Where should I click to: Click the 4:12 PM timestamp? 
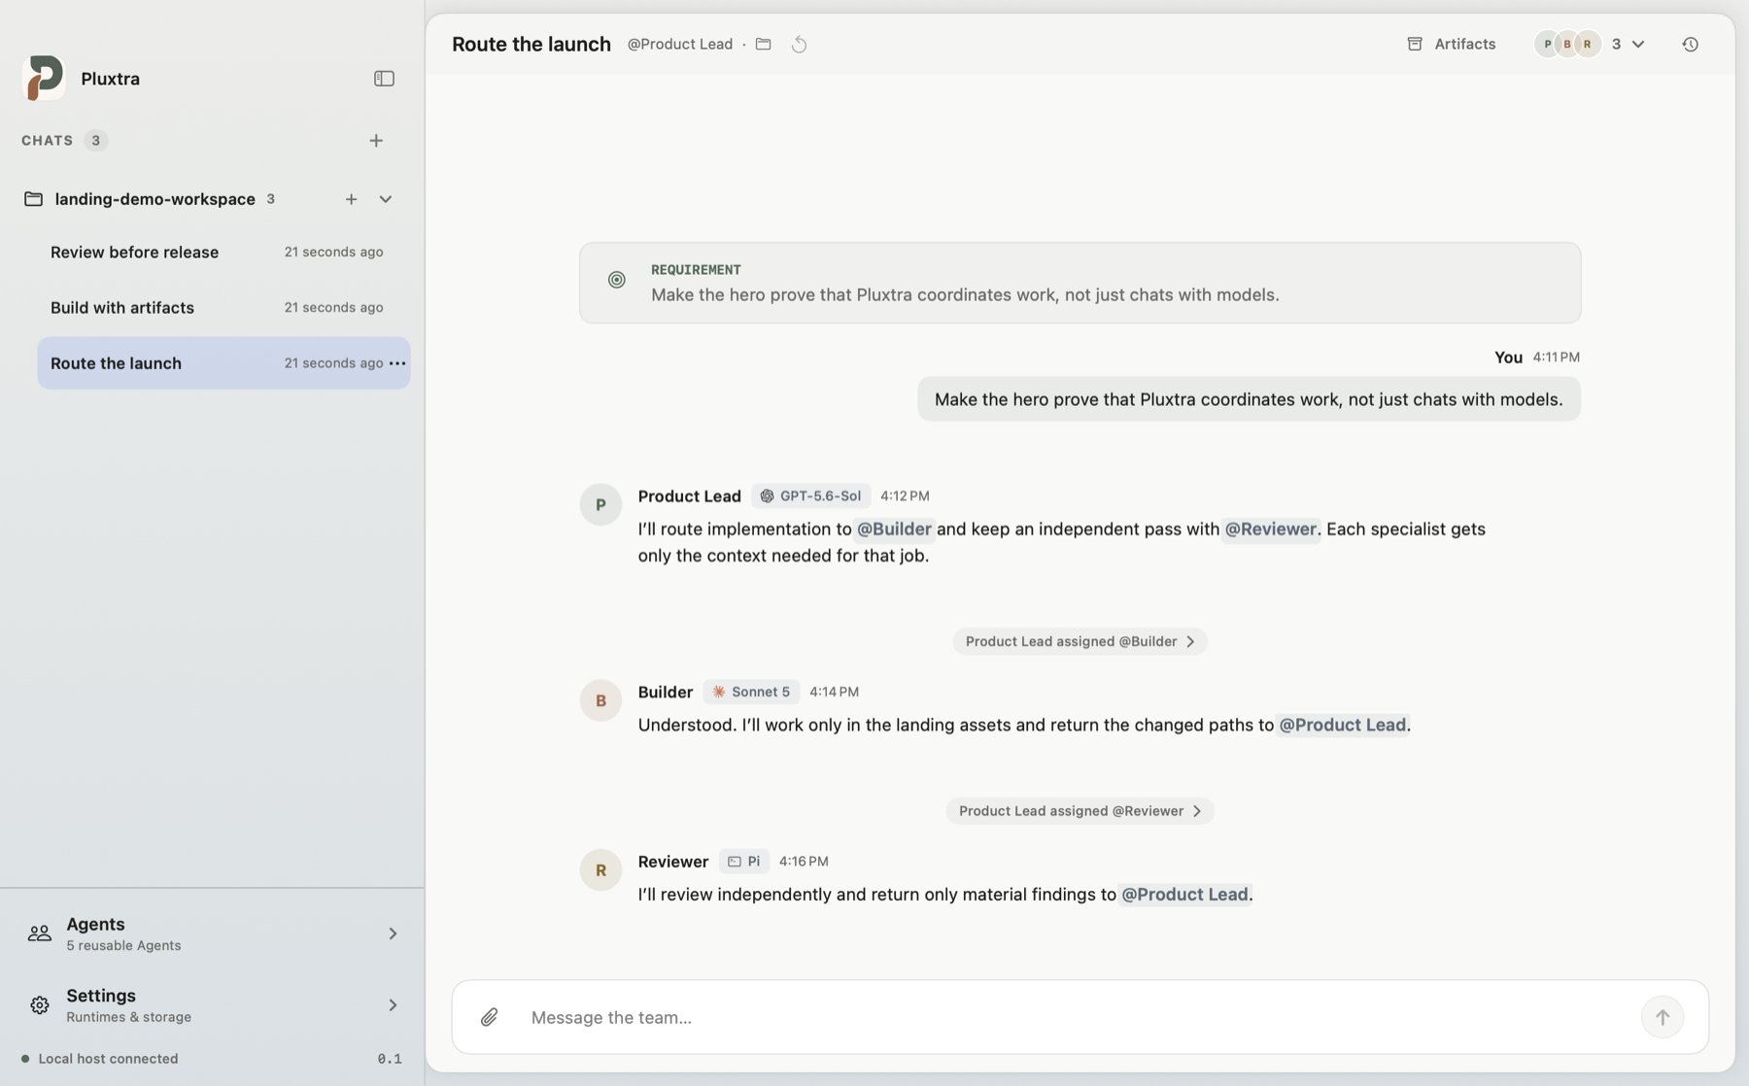click(905, 496)
